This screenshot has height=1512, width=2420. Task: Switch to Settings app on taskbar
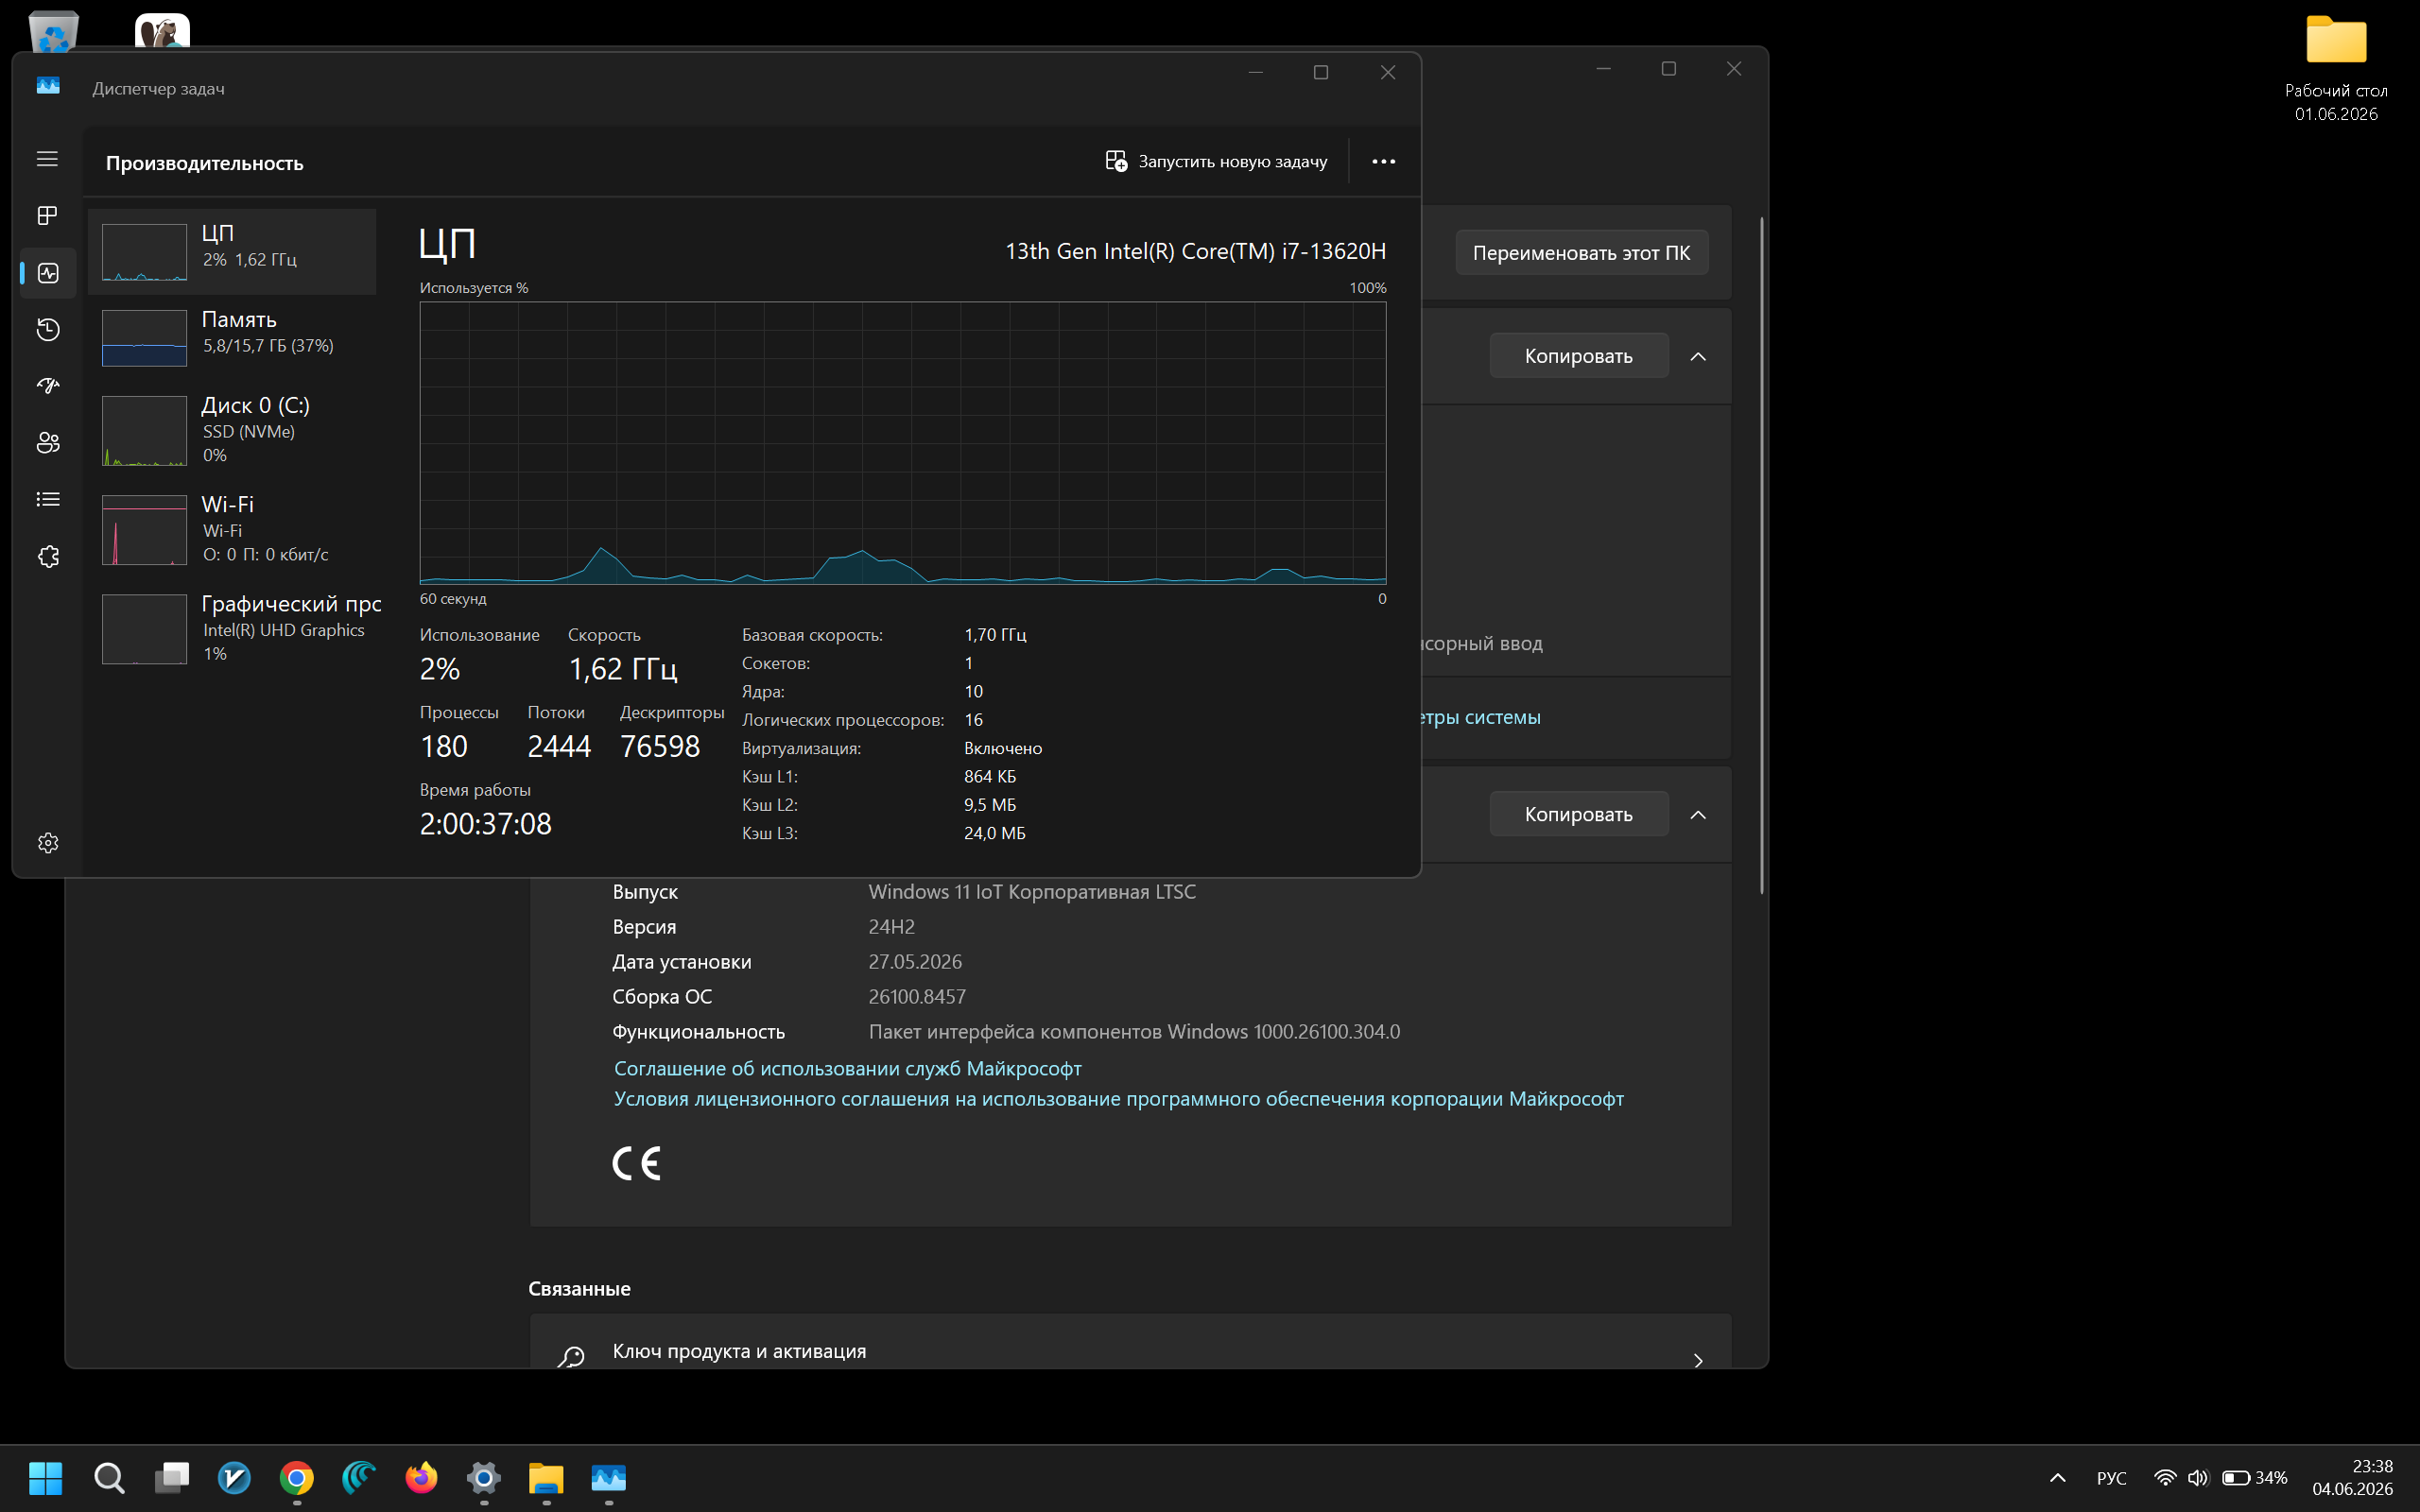pos(483,1477)
